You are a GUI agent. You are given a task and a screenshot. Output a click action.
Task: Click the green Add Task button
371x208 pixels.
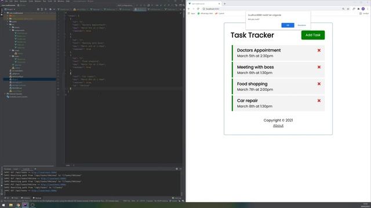(x=313, y=35)
